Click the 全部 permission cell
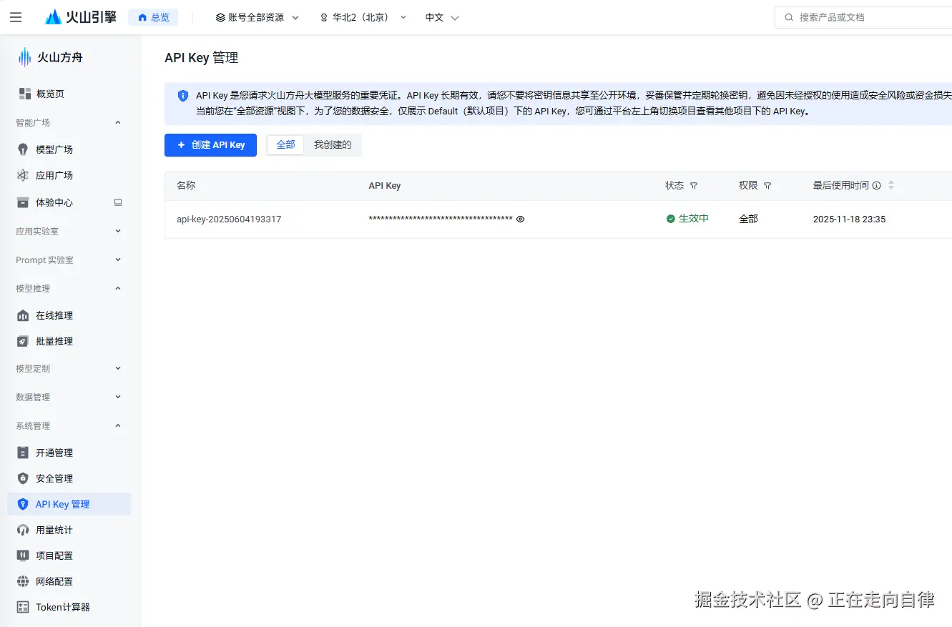 (748, 219)
